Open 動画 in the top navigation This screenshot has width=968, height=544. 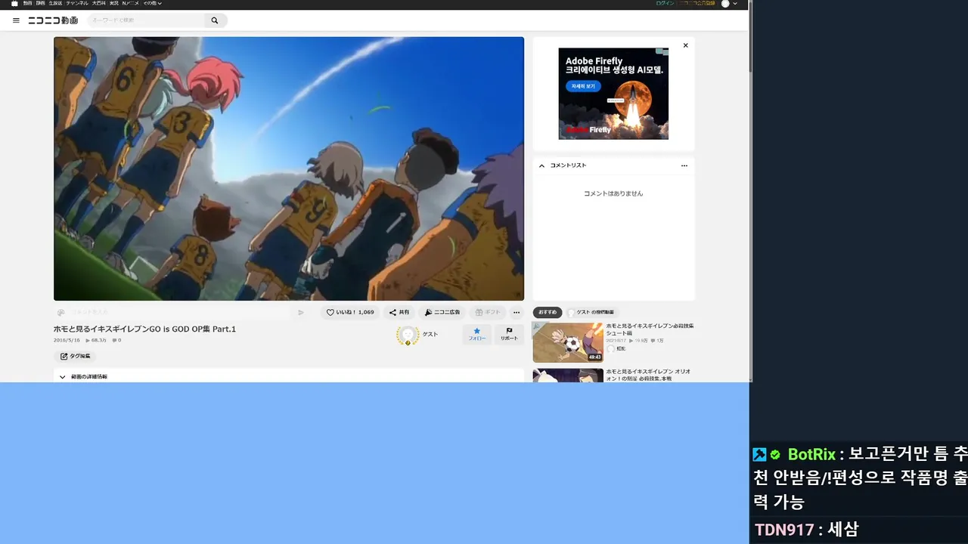tap(27, 4)
